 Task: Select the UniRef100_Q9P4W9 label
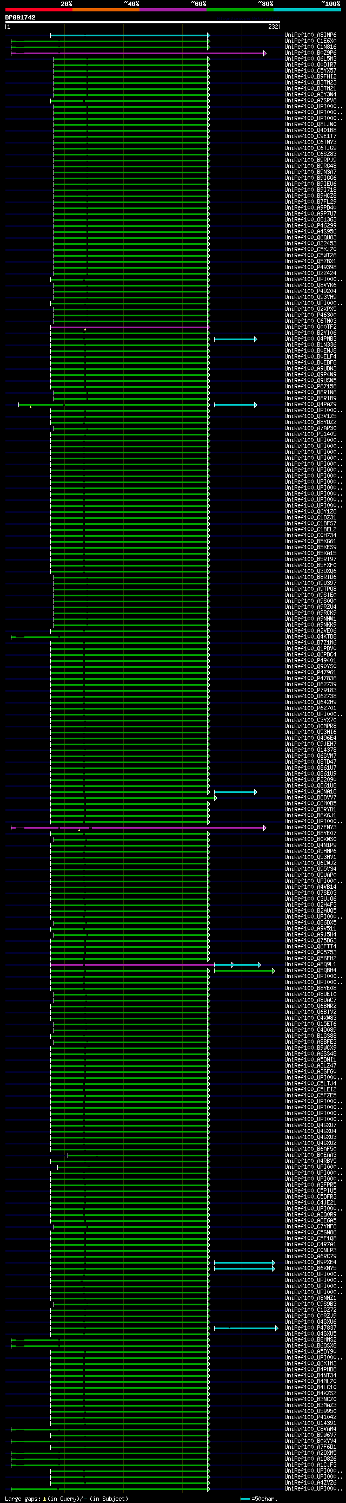pos(310,375)
